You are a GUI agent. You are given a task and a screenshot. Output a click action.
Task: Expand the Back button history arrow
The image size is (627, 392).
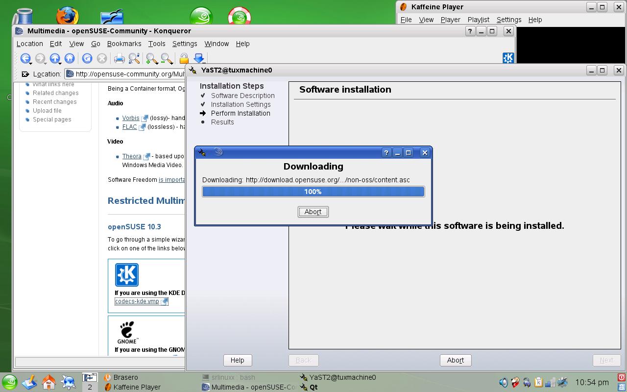pyautogui.click(x=30, y=63)
